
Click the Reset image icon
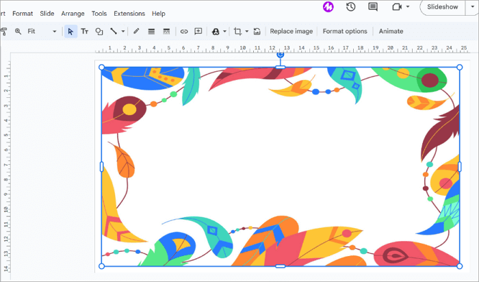(257, 31)
